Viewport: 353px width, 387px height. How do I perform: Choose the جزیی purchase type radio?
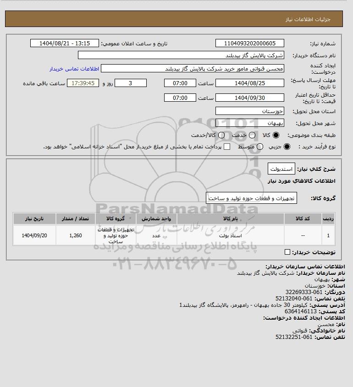[x=287, y=147]
